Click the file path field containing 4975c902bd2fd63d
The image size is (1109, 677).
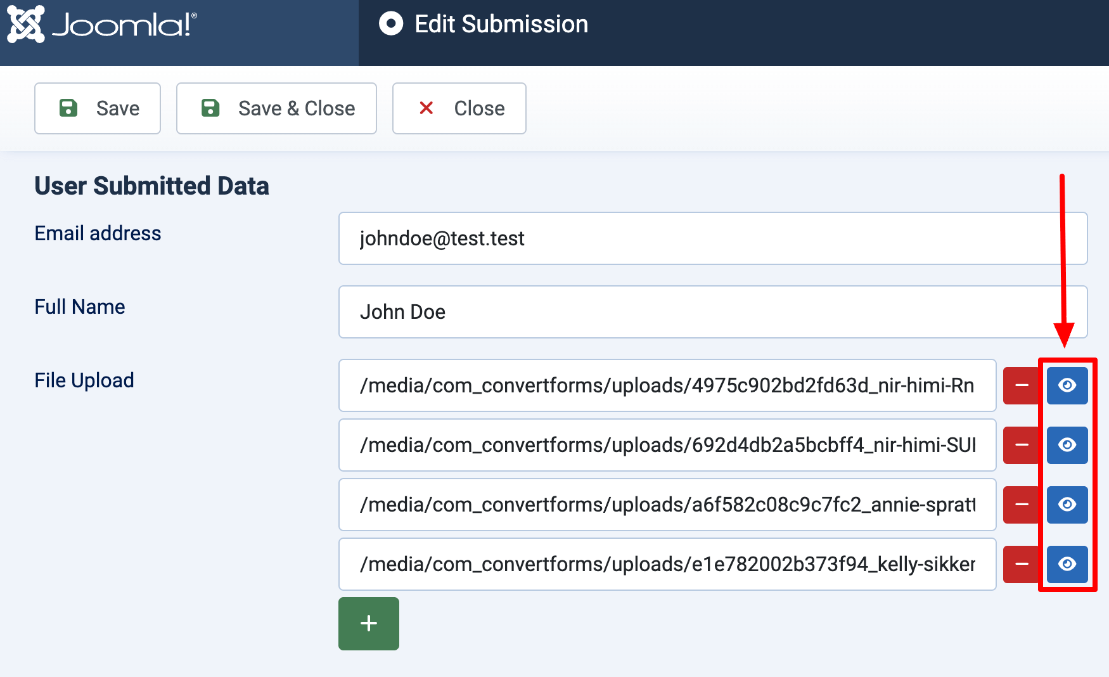(x=667, y=385)
